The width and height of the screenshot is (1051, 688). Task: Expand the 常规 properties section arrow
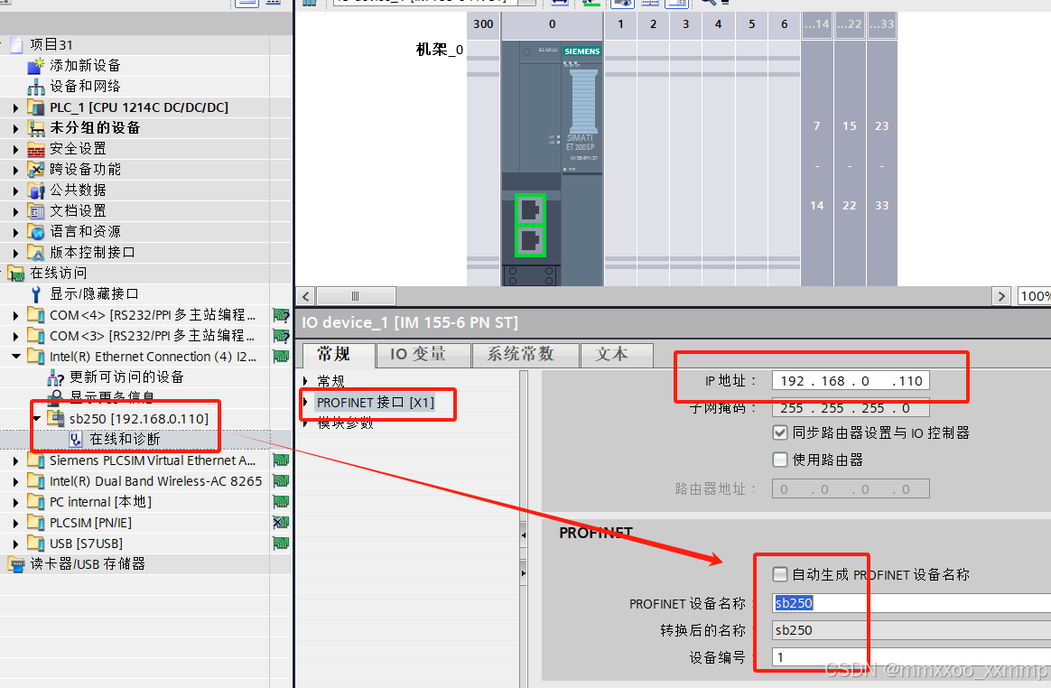coord(306,382)
